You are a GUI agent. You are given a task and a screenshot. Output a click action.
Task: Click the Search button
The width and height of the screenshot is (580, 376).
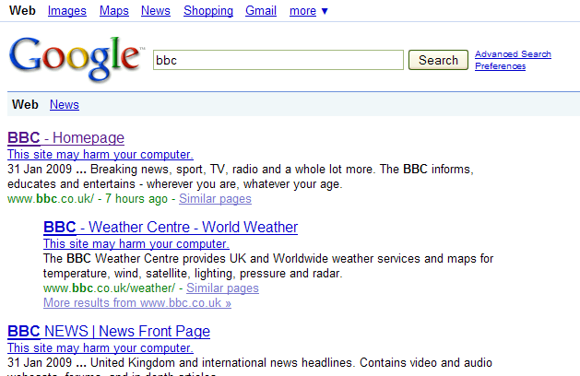438,60
